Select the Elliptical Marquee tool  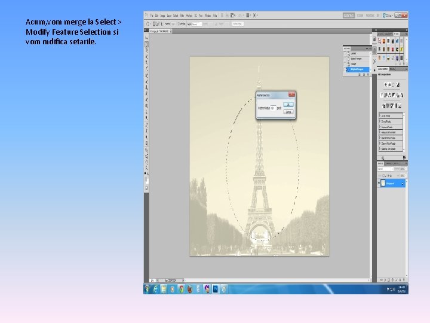[x=147, y=44]
